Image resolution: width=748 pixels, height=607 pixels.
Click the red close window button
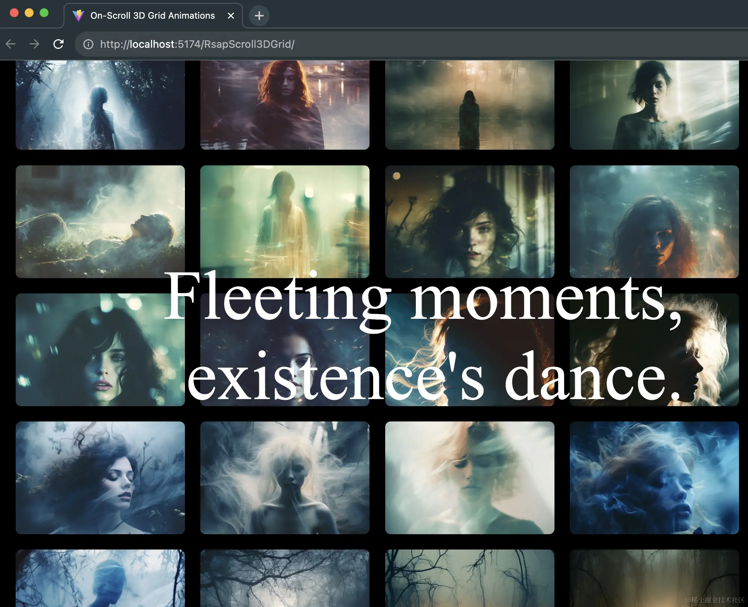coord(14,13)
